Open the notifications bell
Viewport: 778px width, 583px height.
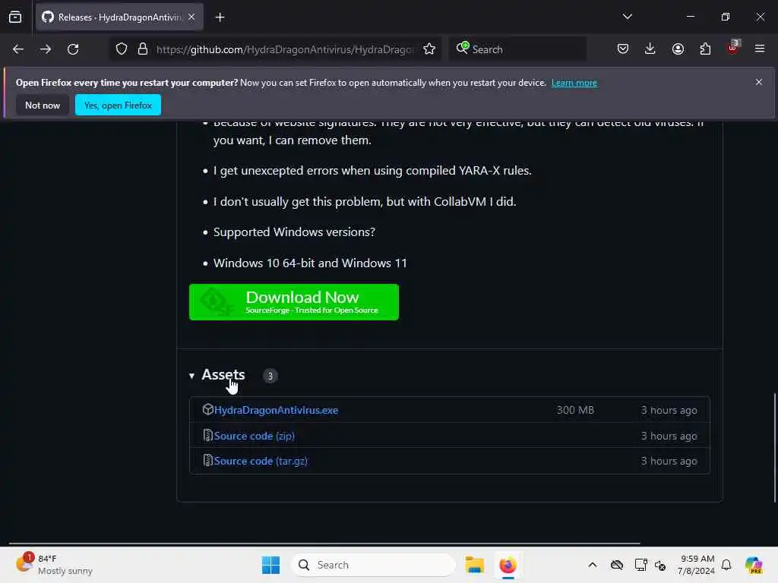coord(726,565)
